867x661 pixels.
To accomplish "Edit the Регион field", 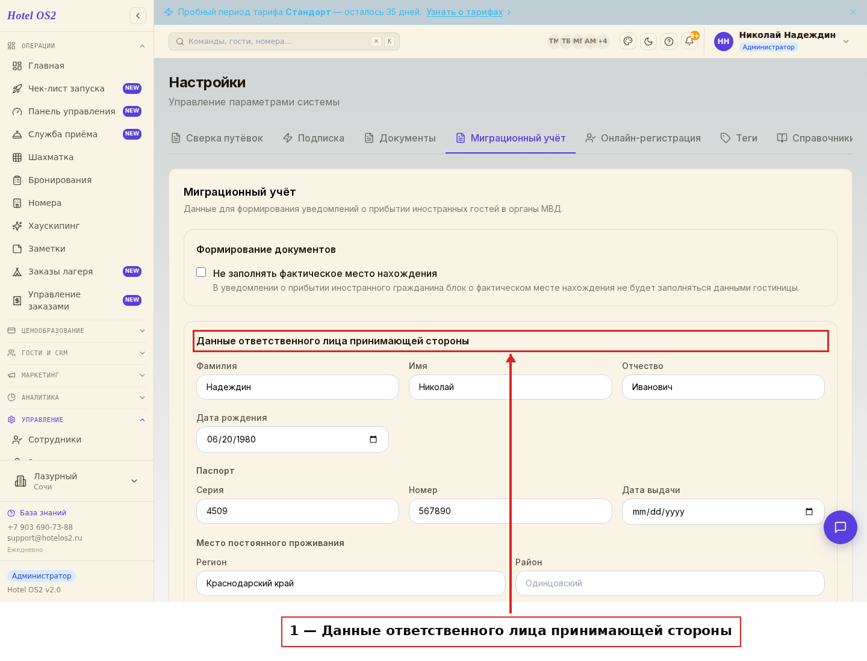I will click(x=351, y=583).
